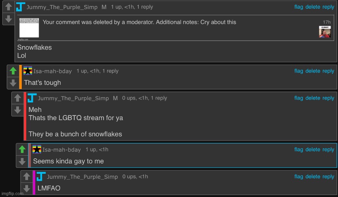The image size is (338, 197).
Task: Upvote the 'LMFAO' comment
Action: point(26,177)
